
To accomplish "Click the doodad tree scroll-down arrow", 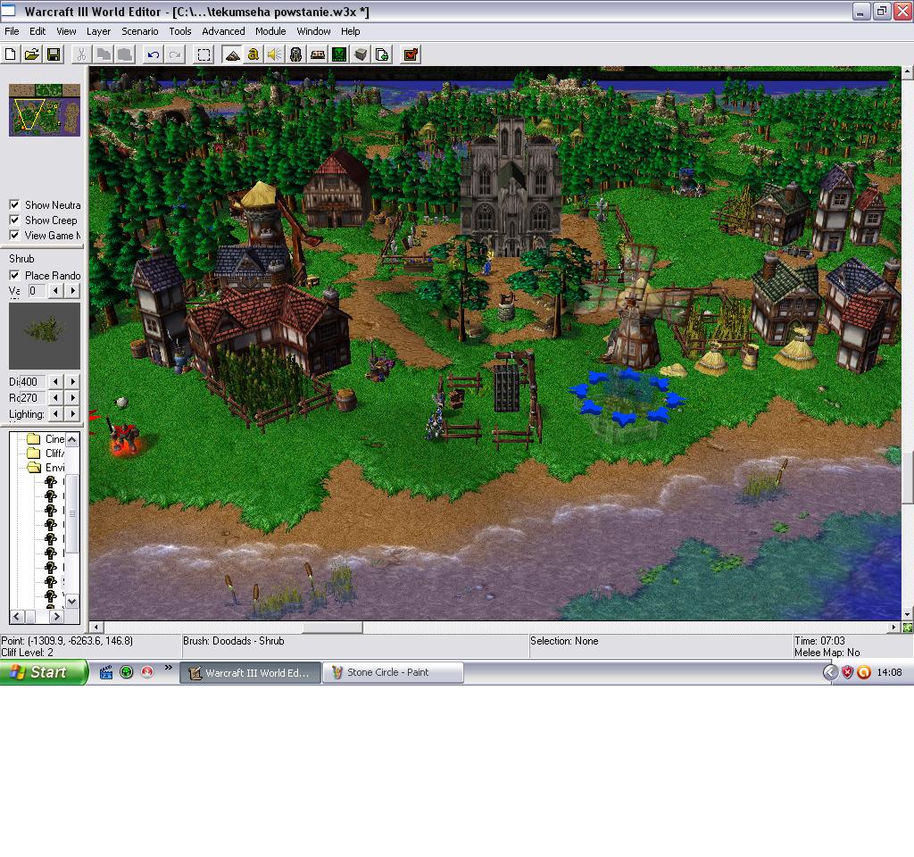I will pyautogui.click(x=72, y=601).
